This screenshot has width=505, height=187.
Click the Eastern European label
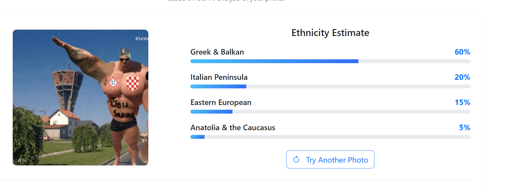tap(221, 103)
